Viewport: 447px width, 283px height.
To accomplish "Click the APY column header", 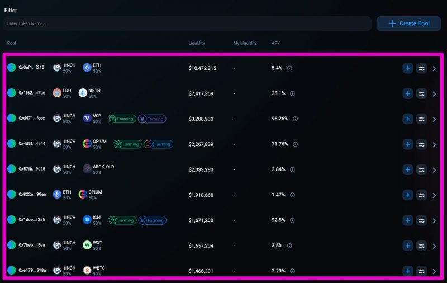I will pyautogui.click(x=276, y=43).
